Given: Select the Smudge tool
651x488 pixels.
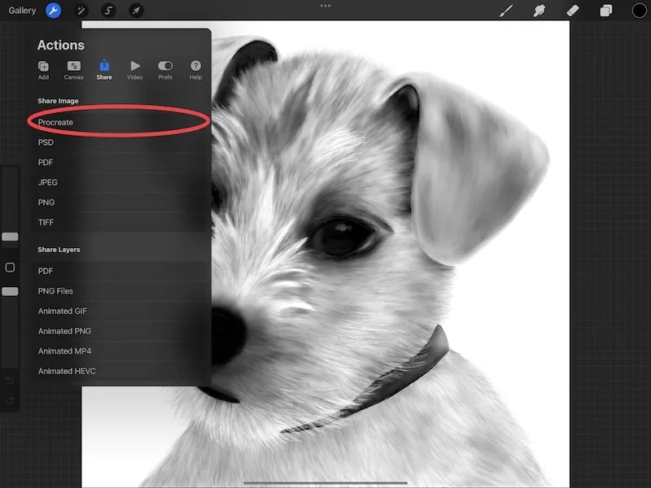Looking at the screenshot, I should pyautogui.click(x=539, y=11).
